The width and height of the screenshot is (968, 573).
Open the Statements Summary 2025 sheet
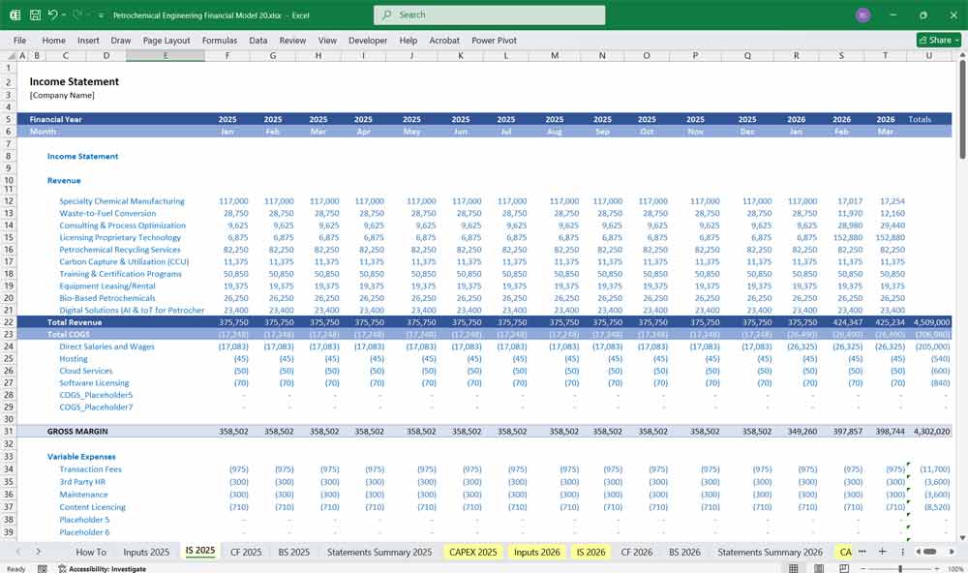click(378, 551)
